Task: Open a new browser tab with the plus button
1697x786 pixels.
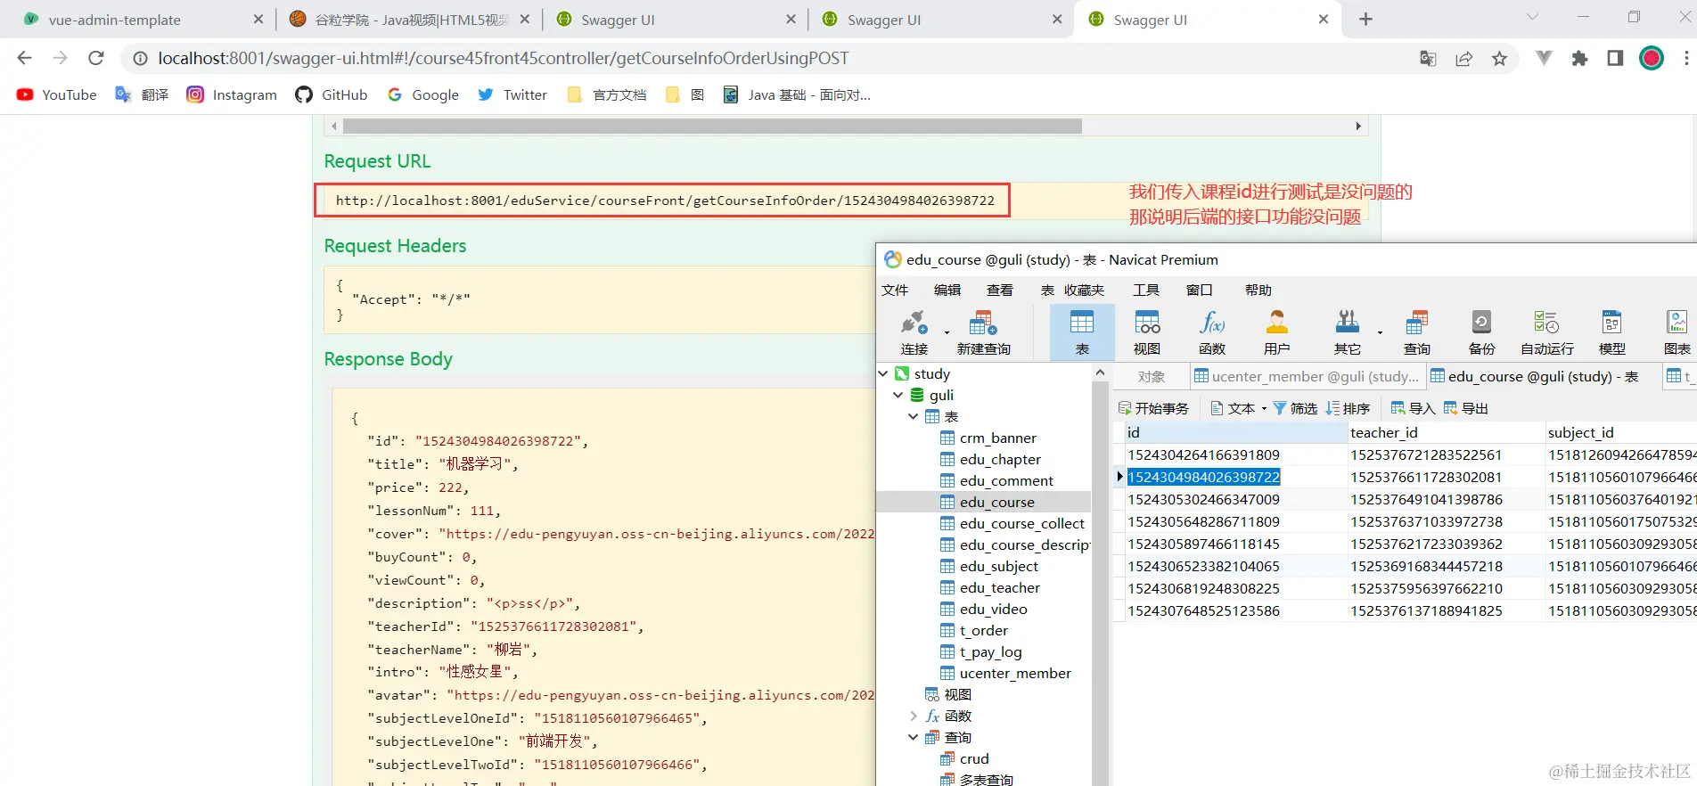Action: 1365,19
